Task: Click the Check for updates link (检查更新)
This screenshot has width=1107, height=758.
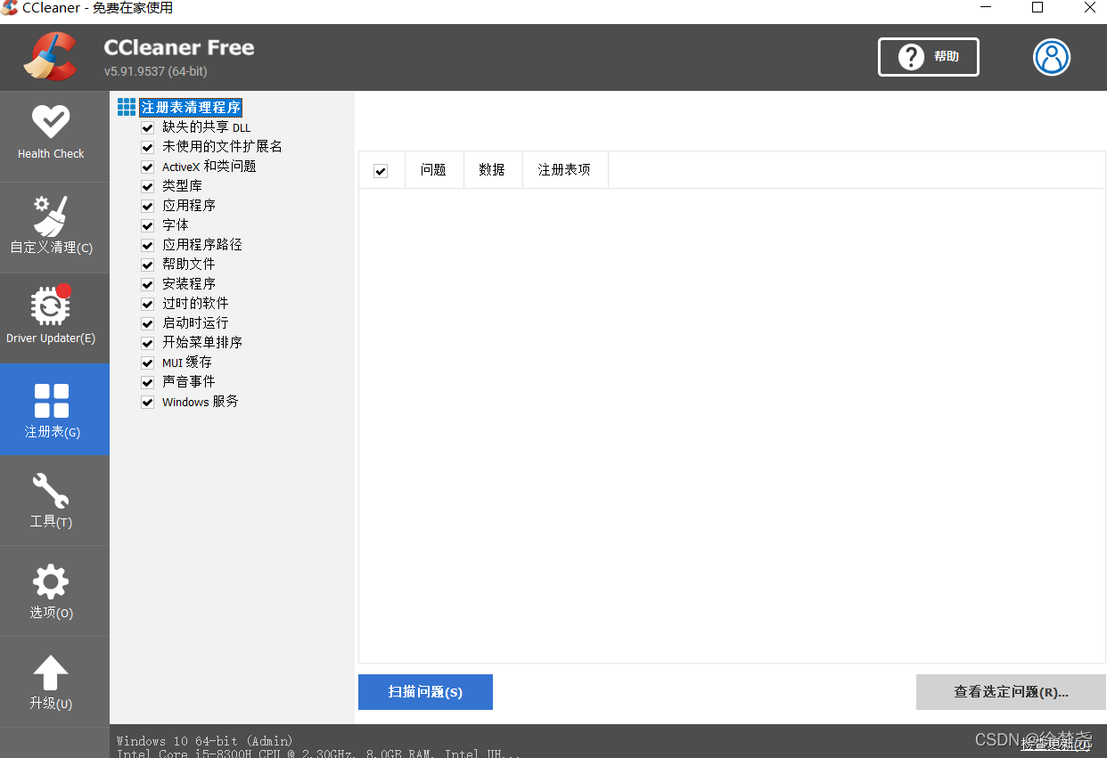Action: click(1055, 745)
